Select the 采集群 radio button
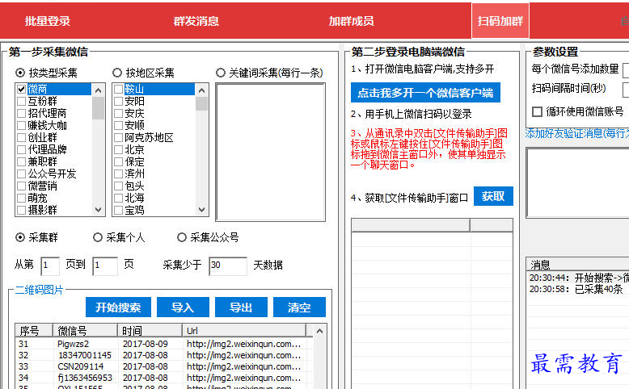 (x=20, y=237)
